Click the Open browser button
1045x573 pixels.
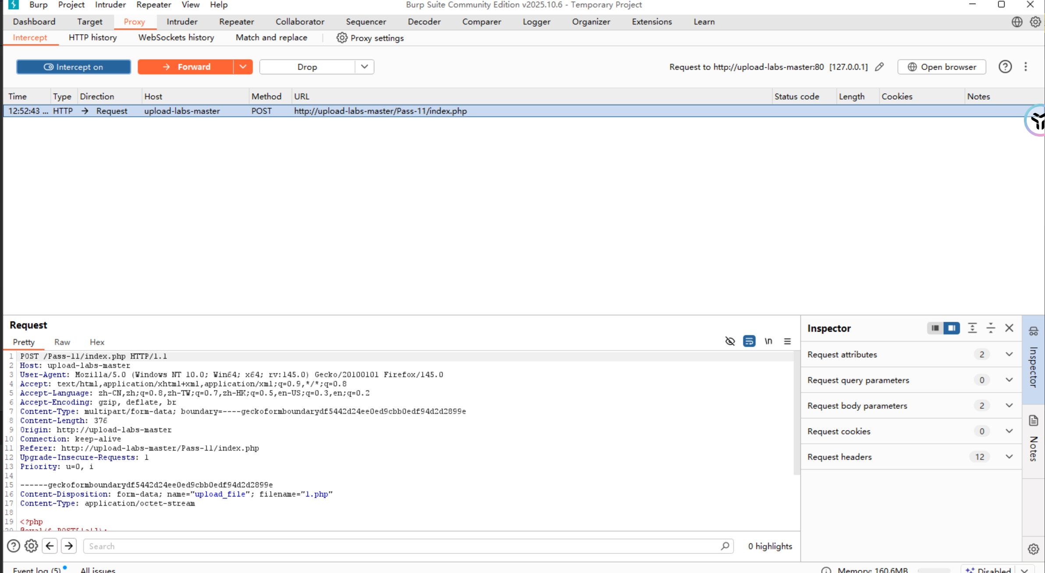[941, 67]
